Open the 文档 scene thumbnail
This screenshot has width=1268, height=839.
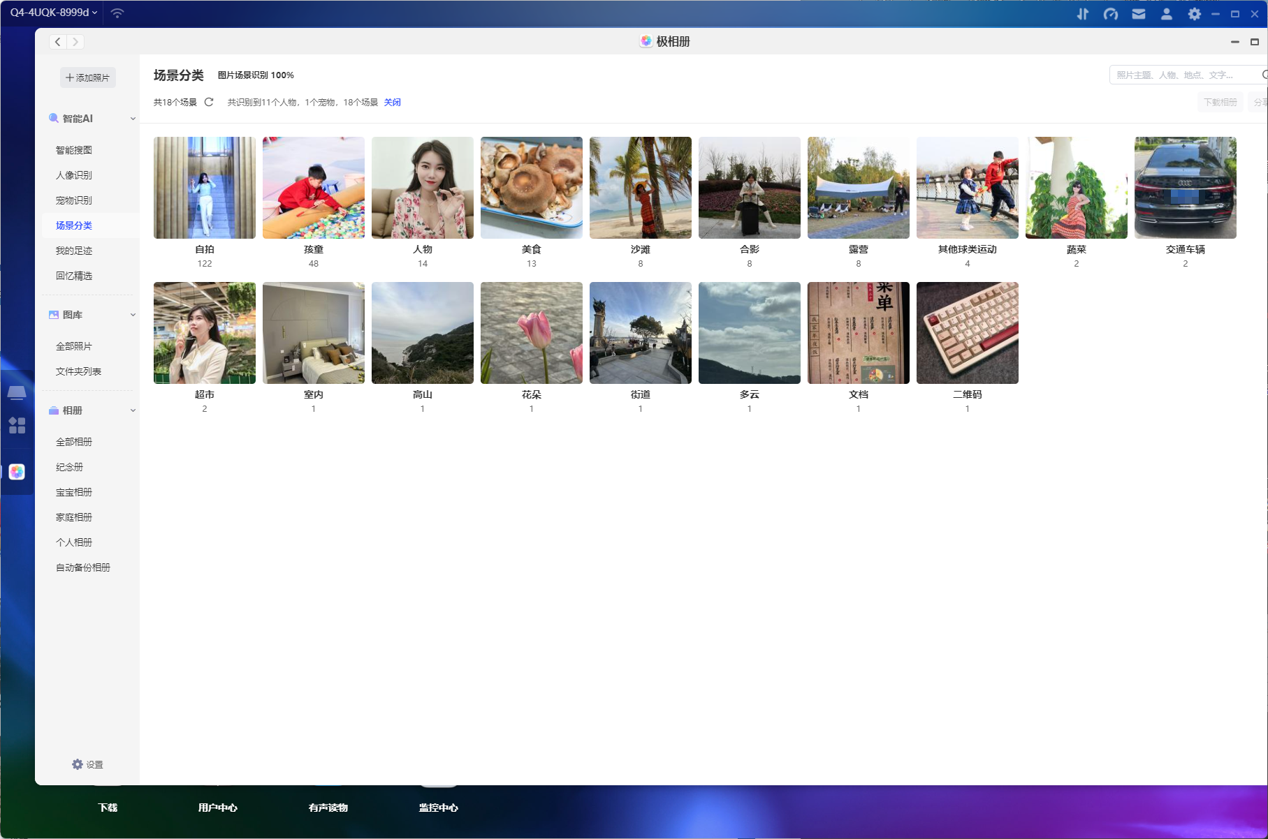click(859, 333)
